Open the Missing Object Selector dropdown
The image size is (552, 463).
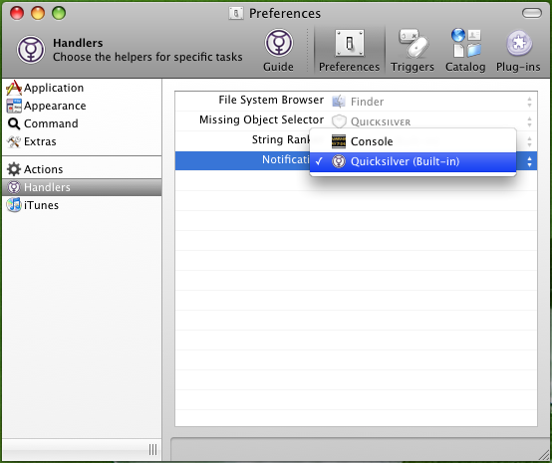coord(433,121)
